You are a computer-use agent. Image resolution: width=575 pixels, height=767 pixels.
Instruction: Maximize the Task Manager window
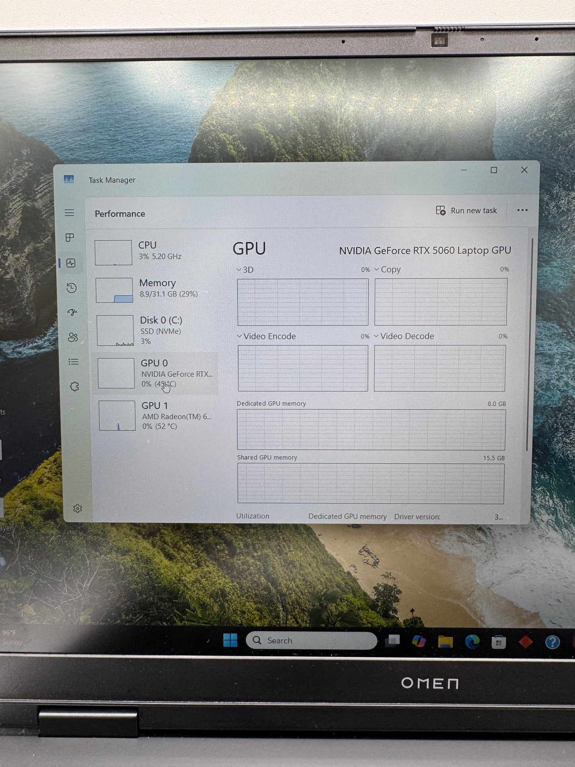[494, 170]
